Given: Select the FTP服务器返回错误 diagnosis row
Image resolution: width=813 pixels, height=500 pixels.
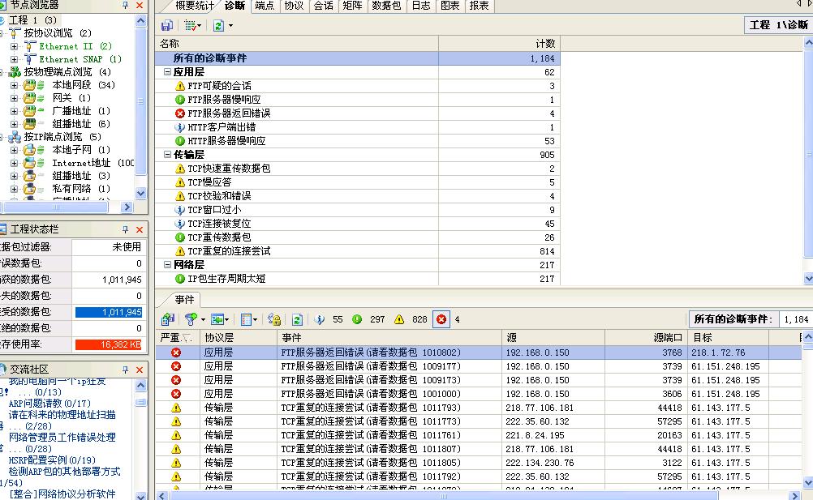Looking at the screenshot, I should click(358, 113).
